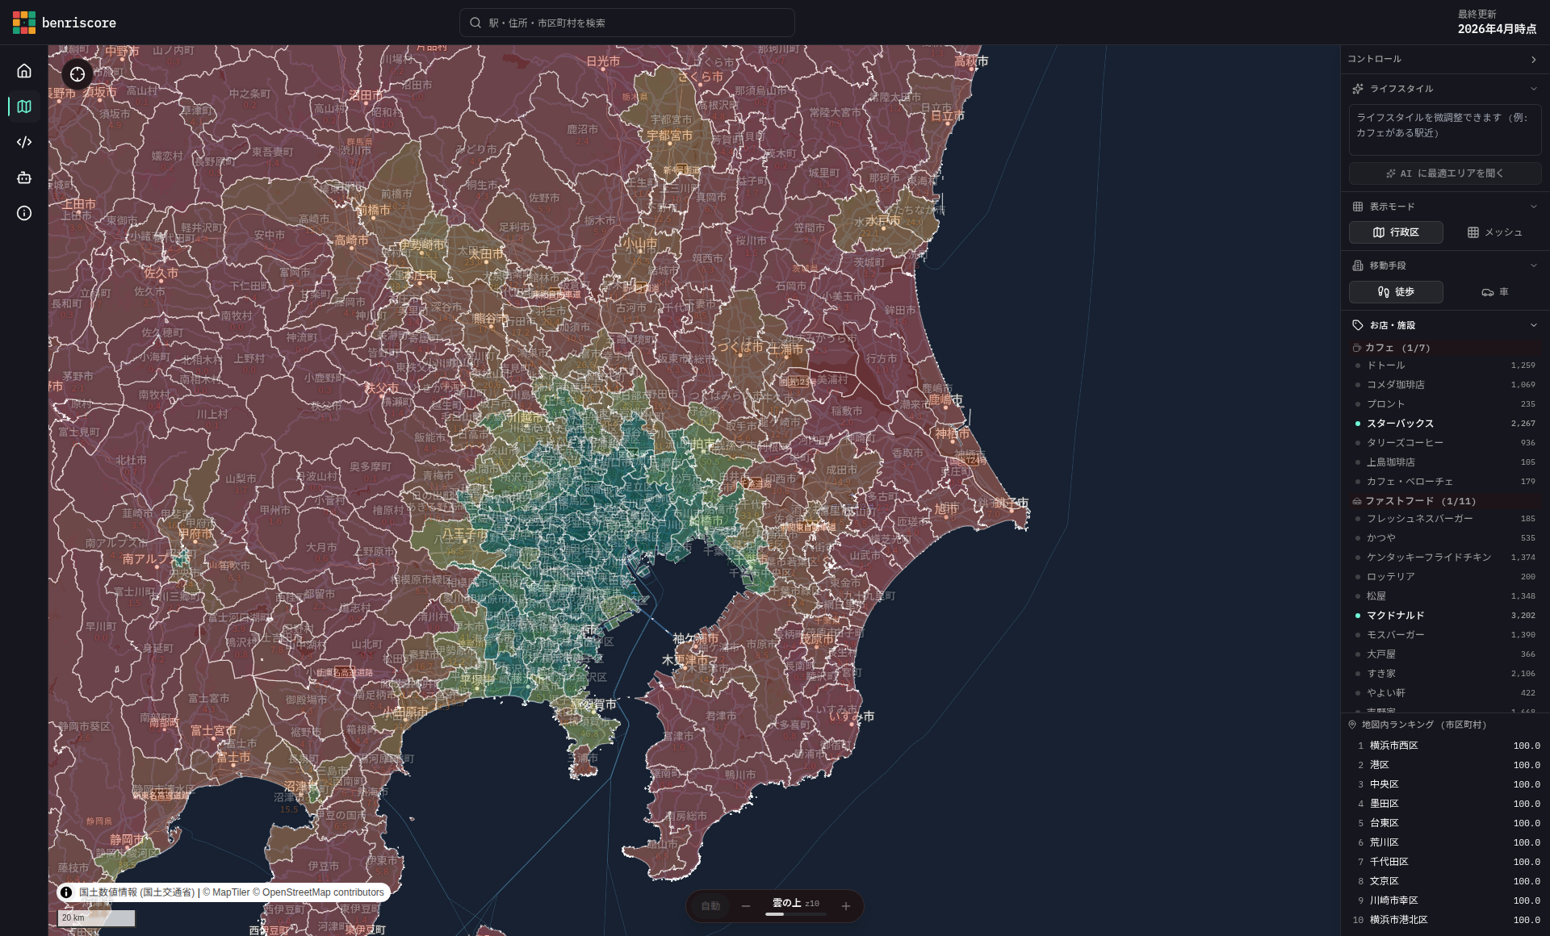The image size is (1550, 936).
Task: Toggle モスバーガー facility filter
Action: pyautogui.click(x=1445, y=635)
